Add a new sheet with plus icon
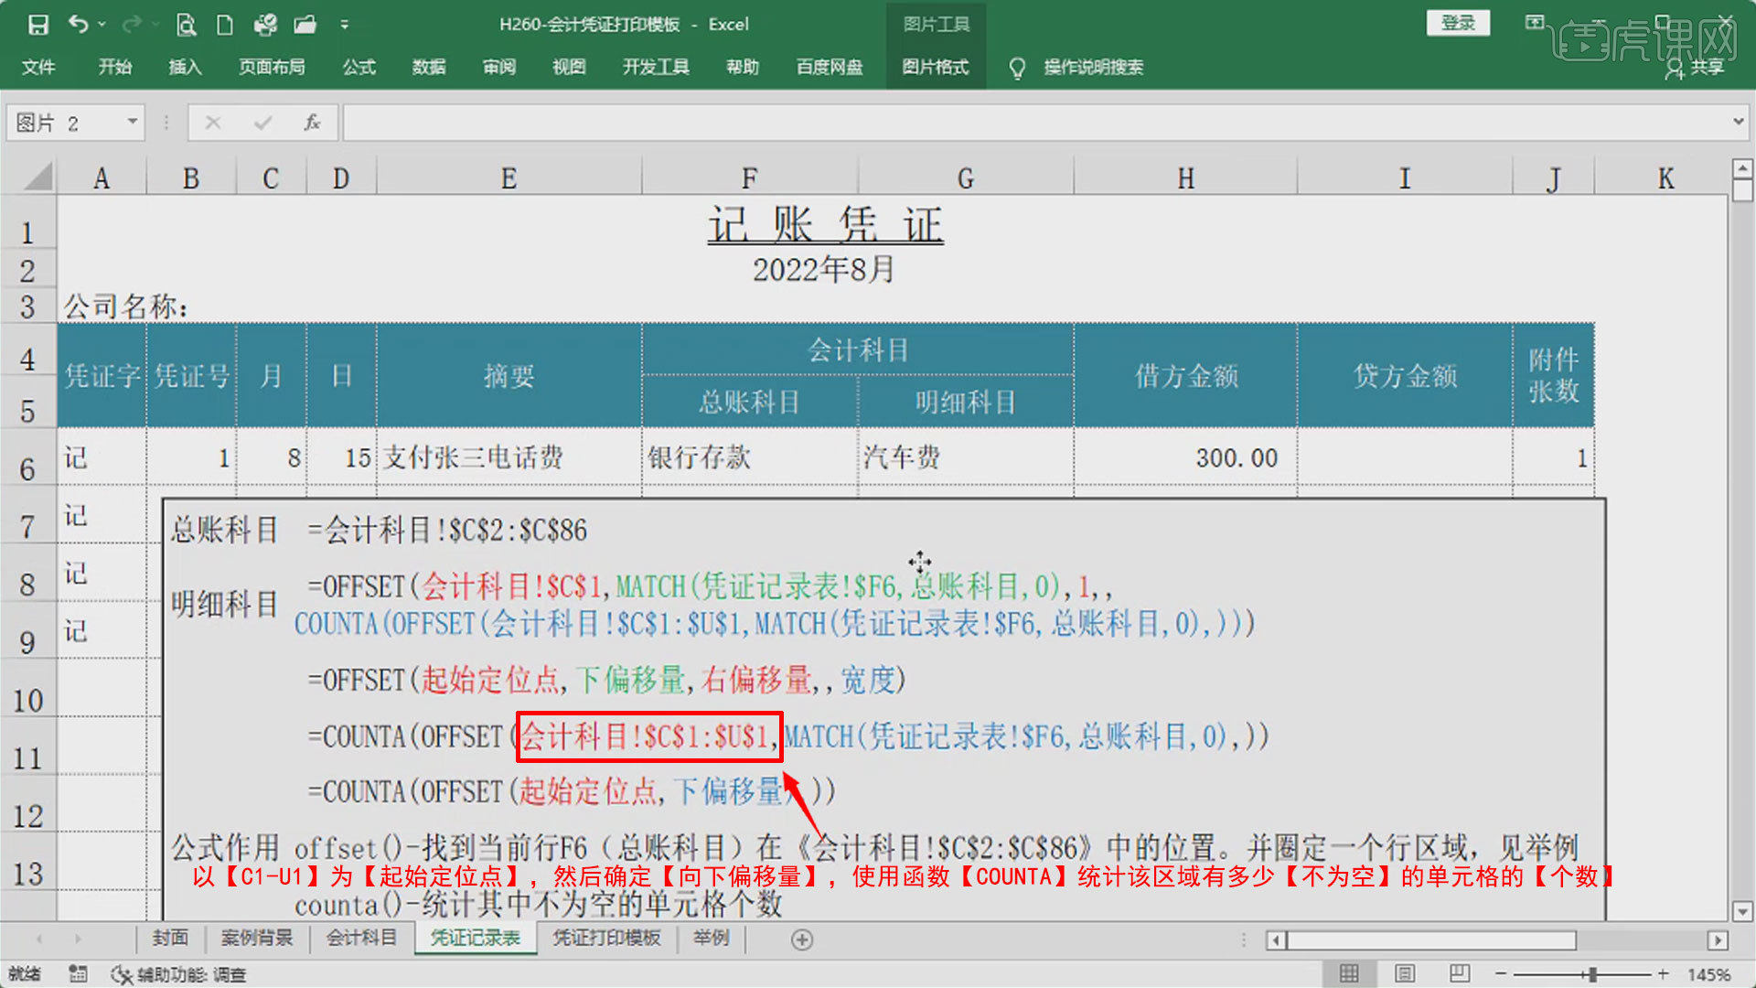Viewport: 1756px width, 988px height. [x=802, y=940]
